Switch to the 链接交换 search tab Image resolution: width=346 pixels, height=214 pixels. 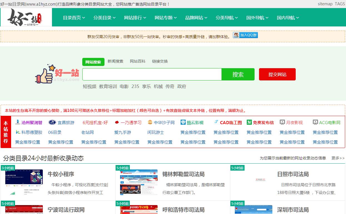click(160, 61)
